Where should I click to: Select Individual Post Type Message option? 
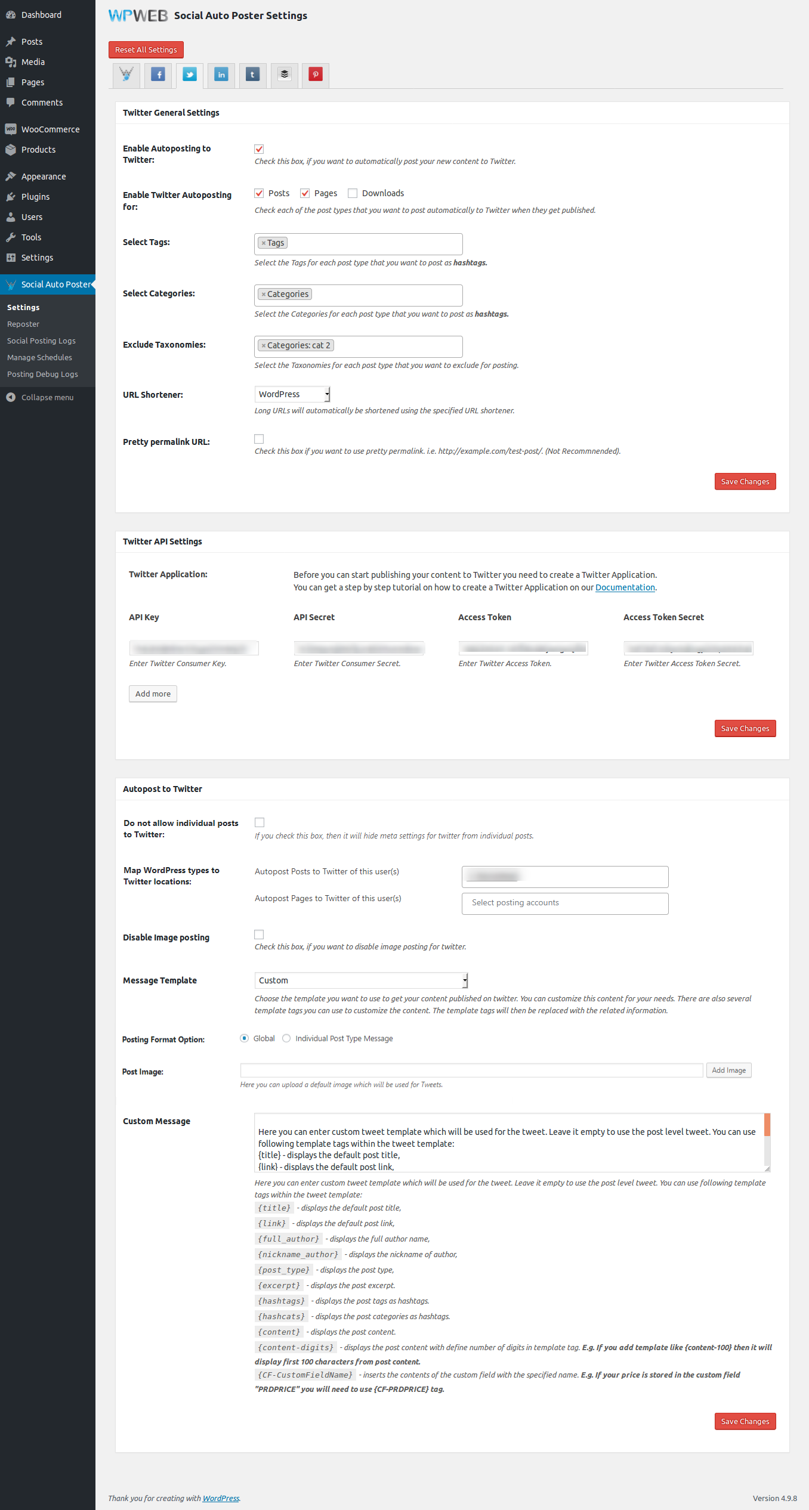coord(286,1038)
